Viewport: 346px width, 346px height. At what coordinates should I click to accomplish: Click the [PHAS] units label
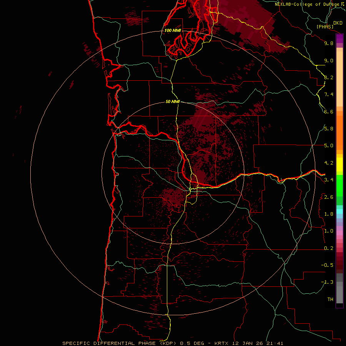pos(325,27)
